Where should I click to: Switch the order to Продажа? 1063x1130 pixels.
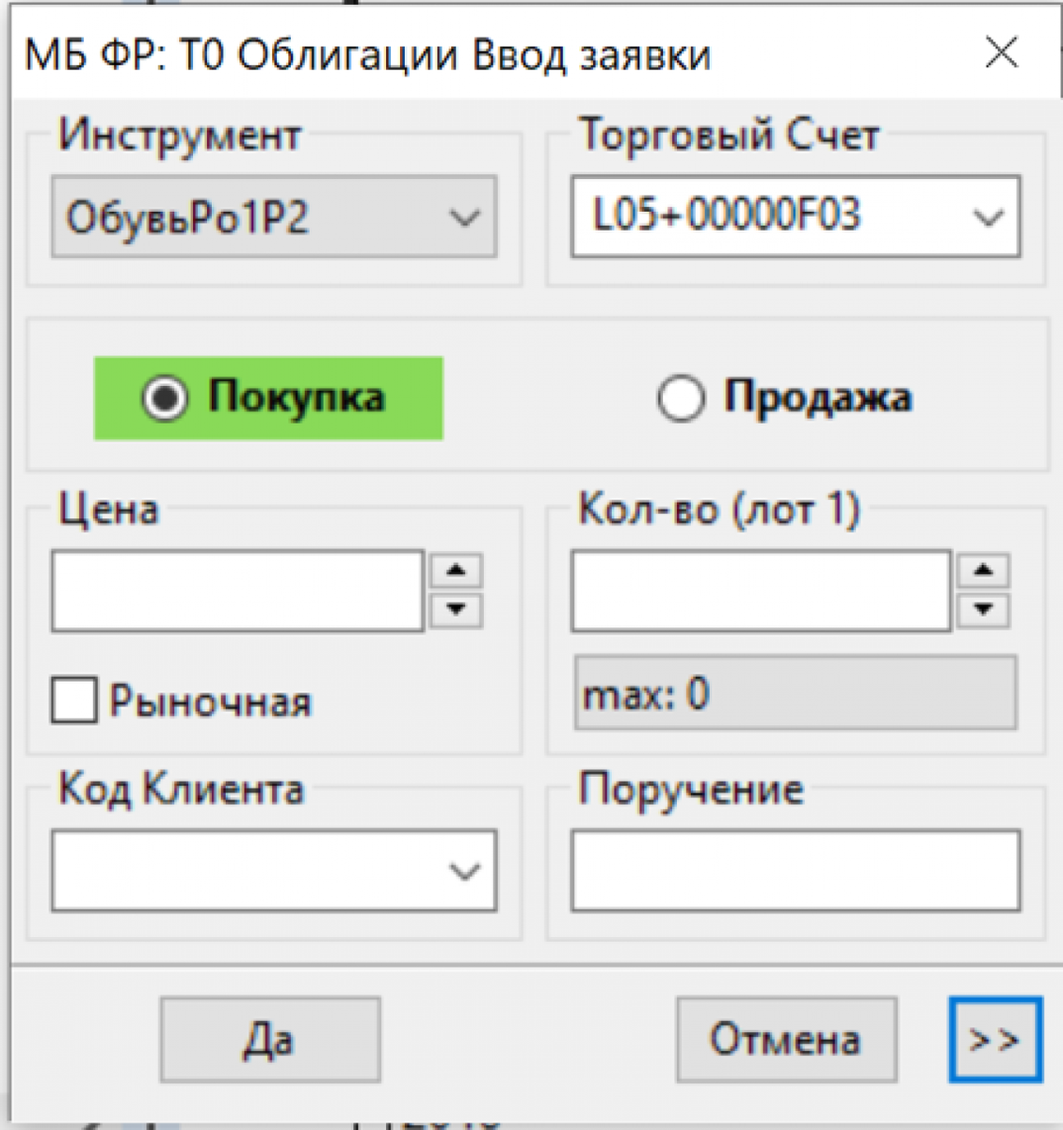pos(680,398)
